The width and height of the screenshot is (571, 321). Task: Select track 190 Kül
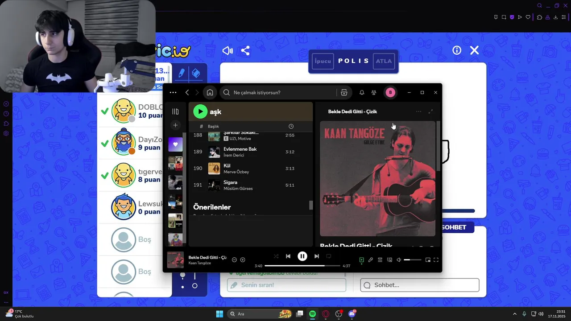point(250,169)
